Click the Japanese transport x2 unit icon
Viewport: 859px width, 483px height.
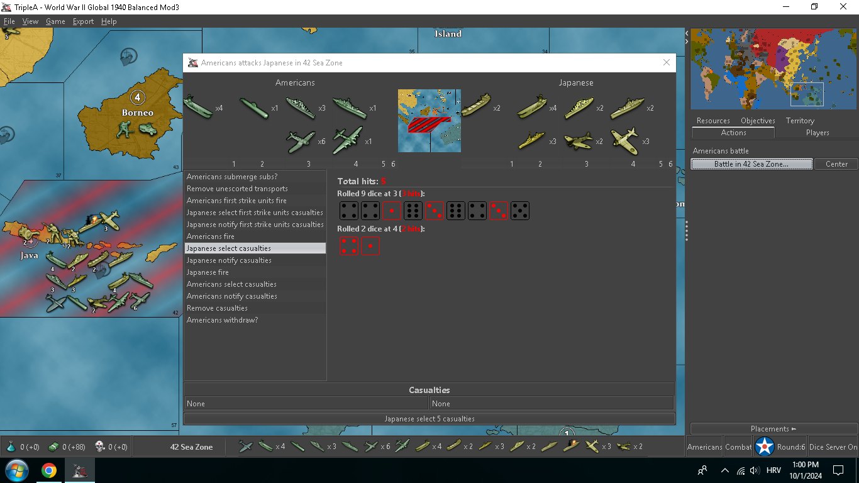click(x=477, y=107)
